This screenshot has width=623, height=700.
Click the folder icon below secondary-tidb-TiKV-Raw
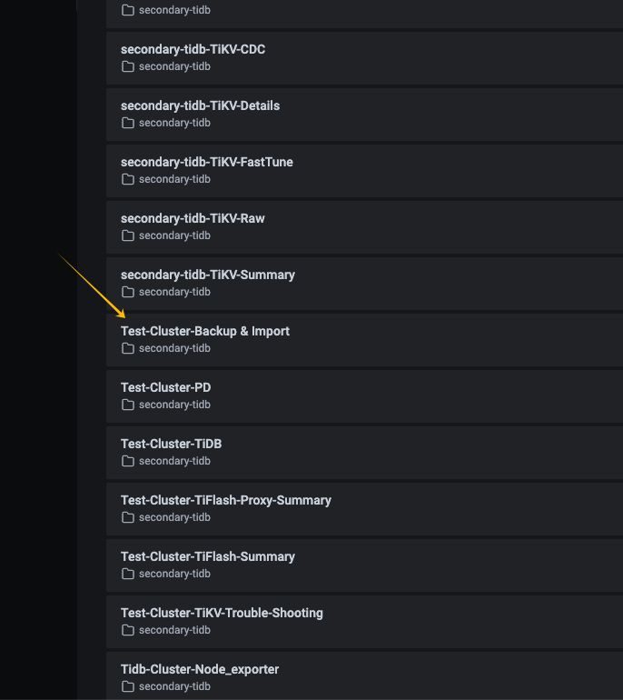128,235
